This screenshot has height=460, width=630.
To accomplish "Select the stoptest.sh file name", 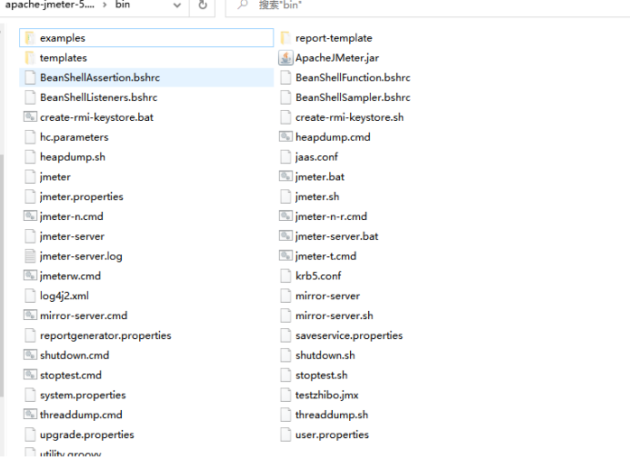I will coord(322,375).
